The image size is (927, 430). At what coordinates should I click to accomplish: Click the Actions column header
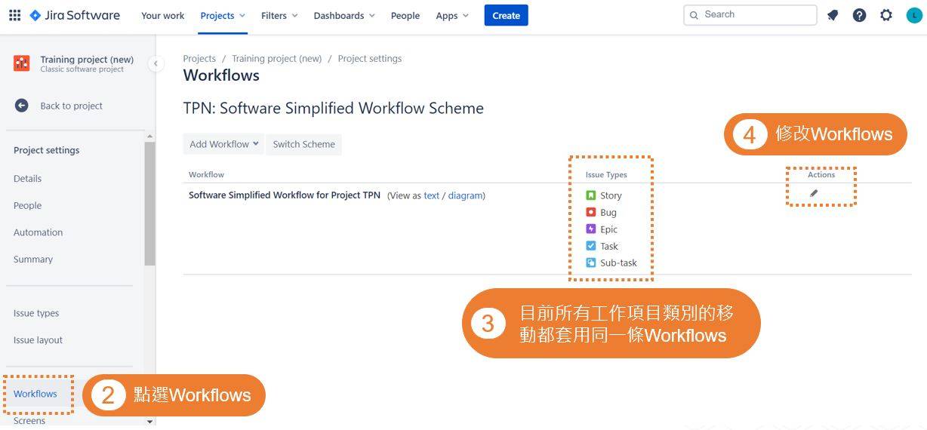click(821, 174)
